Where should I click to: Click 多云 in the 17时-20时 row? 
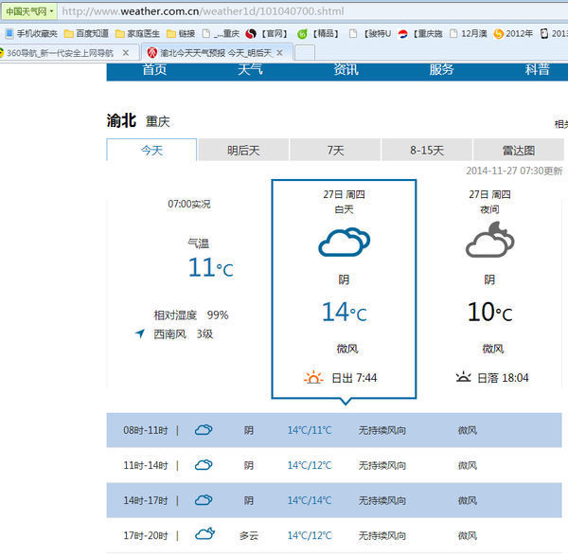pos(249,535)
